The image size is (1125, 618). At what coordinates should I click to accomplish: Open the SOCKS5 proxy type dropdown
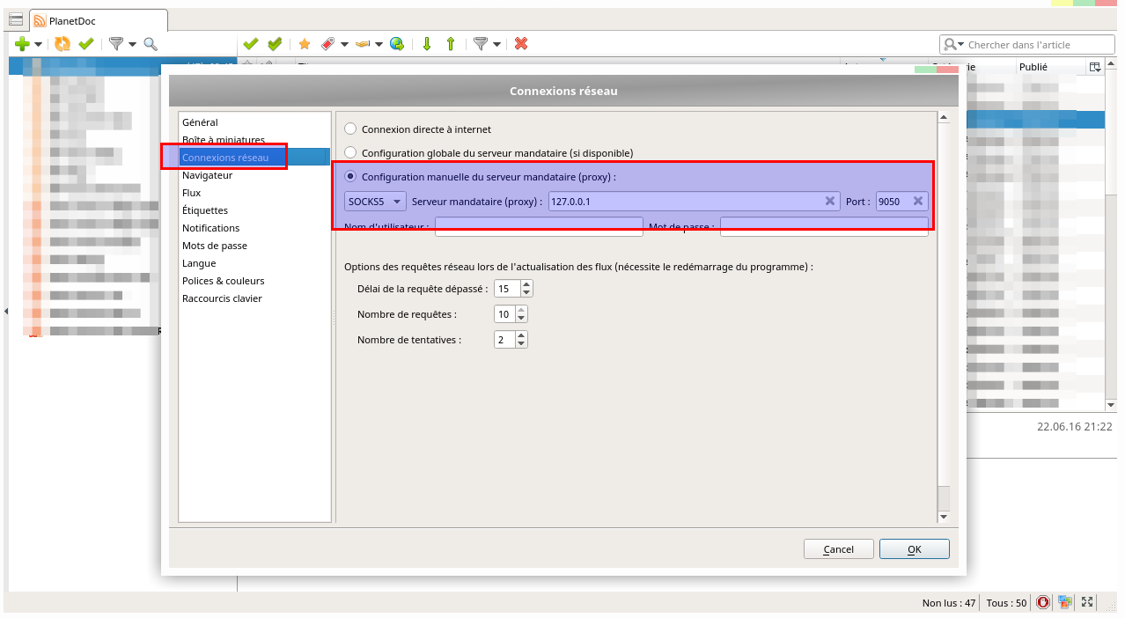click(375, 202)
